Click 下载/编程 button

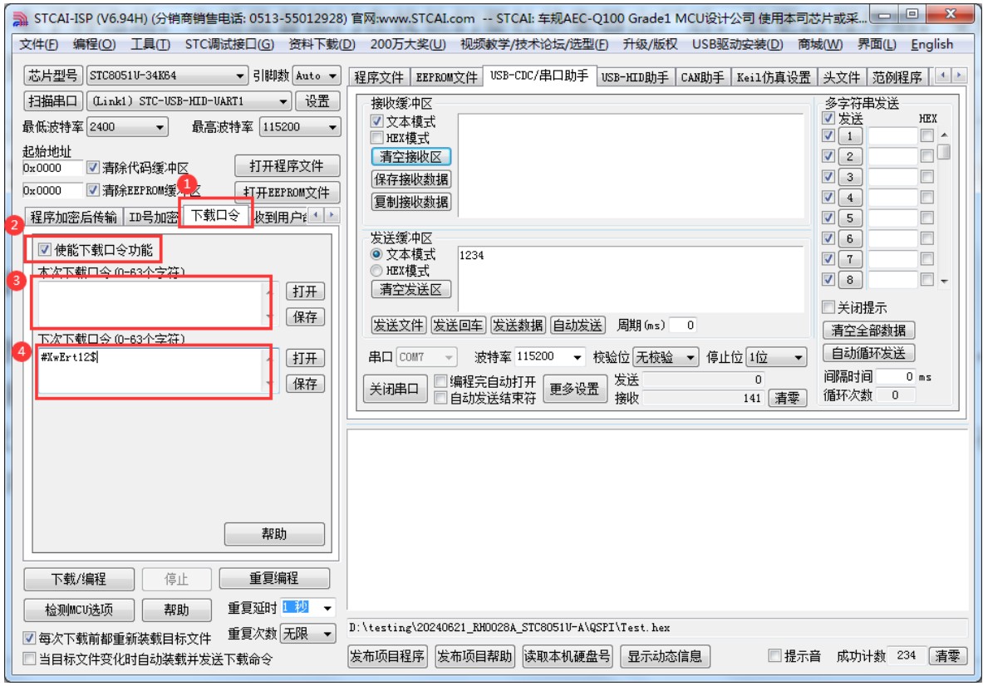pos(79,579)
